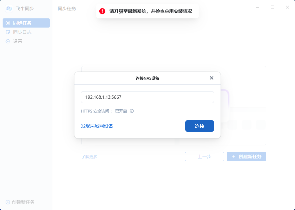Click the 同步任务 page header title

click(67, 9)
